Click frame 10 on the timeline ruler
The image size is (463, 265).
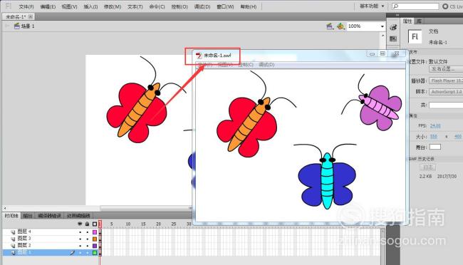point(128,224)
